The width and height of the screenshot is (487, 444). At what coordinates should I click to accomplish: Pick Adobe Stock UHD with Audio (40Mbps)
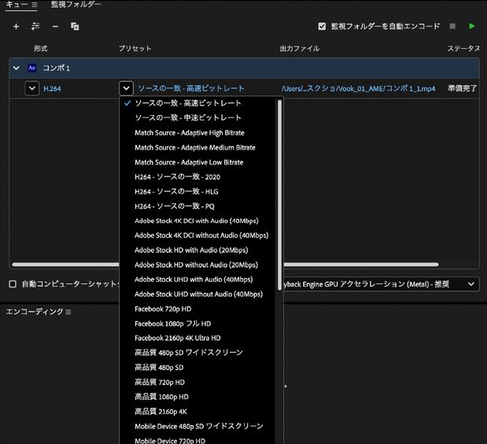click(x=198, y=279)
